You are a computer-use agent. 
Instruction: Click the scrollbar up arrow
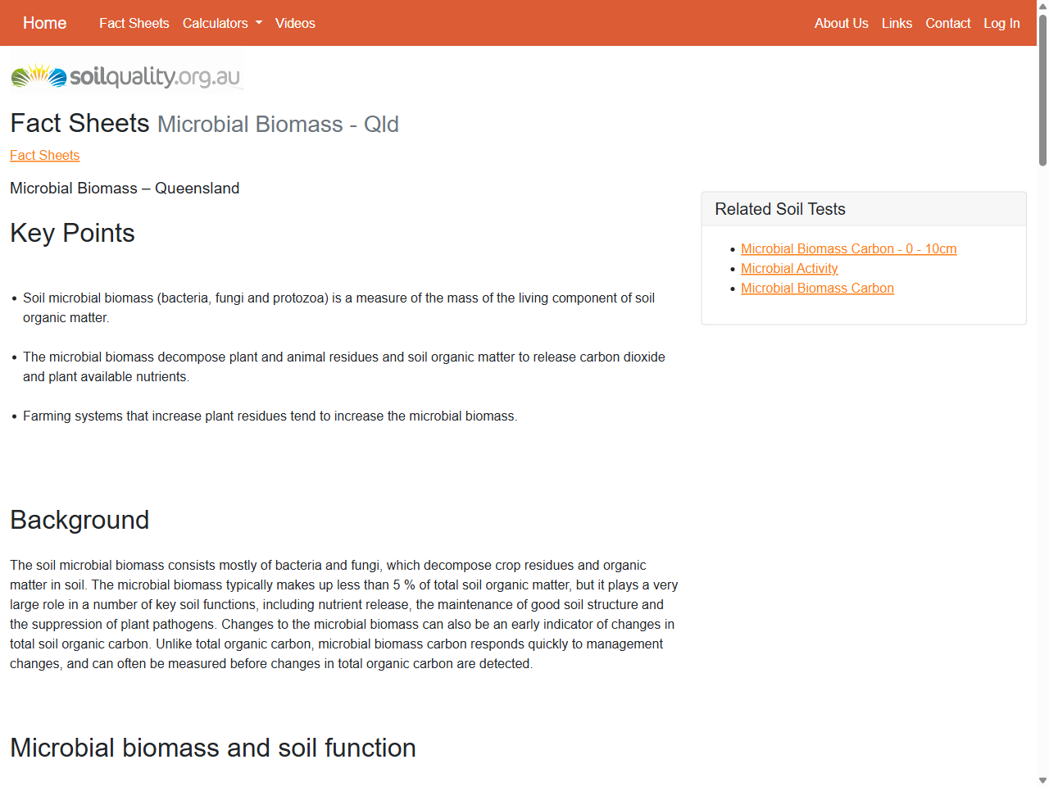coord(1042,5)
